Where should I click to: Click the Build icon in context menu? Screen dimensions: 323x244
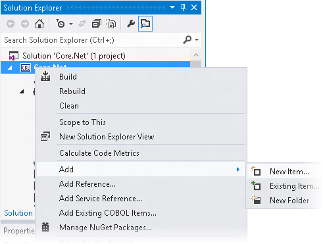45,76
